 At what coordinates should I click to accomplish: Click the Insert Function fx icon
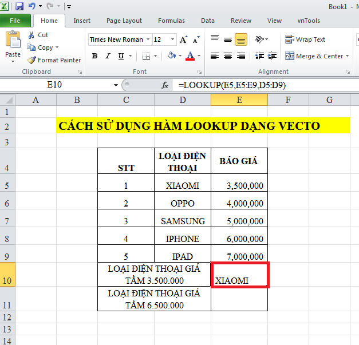pyautogui.click(x=165, y=85)
